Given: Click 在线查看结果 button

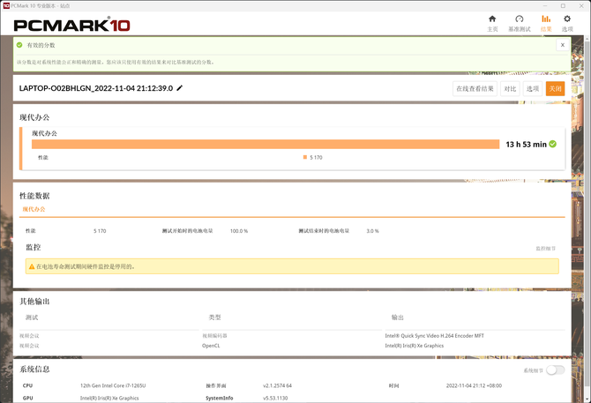Looking at the screenshot, I should click(475, 89).
